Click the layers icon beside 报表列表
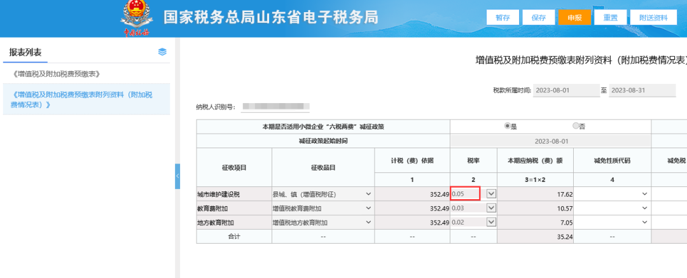This screenshot has height=278, width=687. click(162, 52)
